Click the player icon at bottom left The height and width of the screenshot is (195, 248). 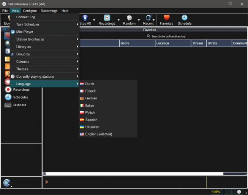click(6, 183)
